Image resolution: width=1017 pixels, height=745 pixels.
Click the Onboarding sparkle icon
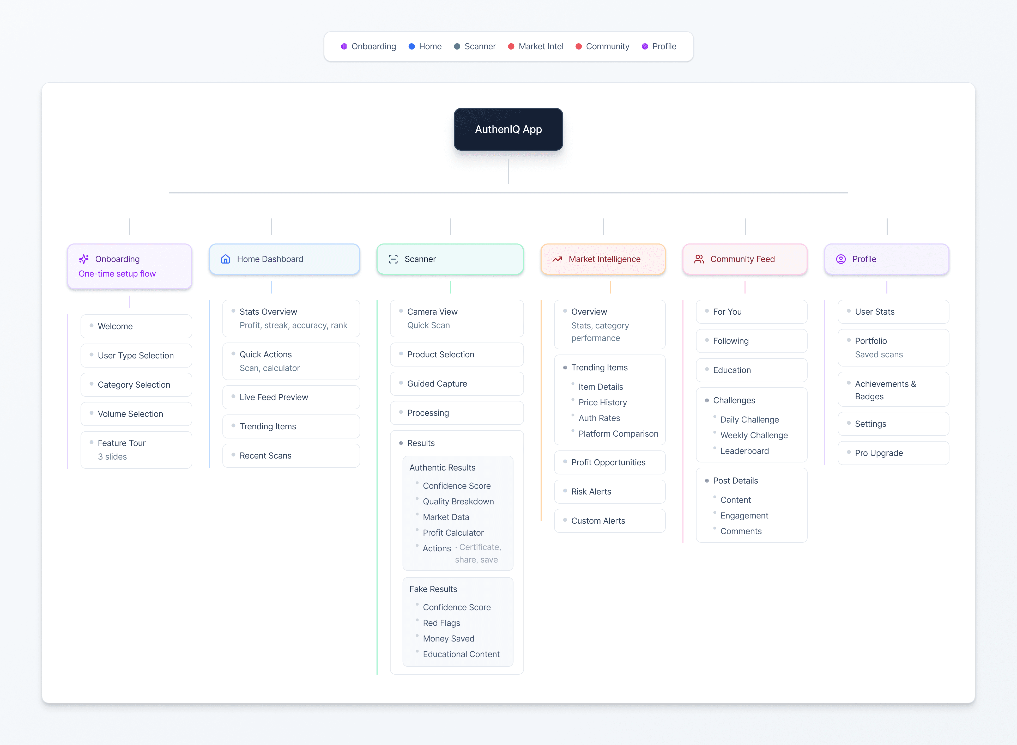click(84, 259)
